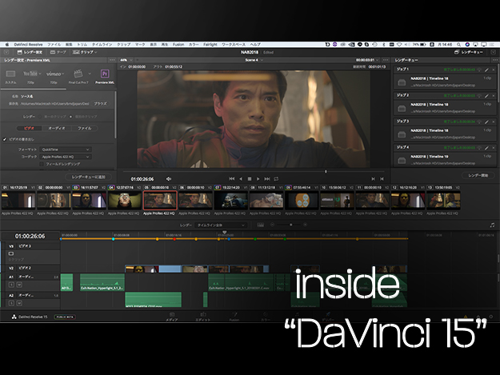Open the Codec dropdown showing Apple ProRes 422 HQ

click(x=66, y=157)
